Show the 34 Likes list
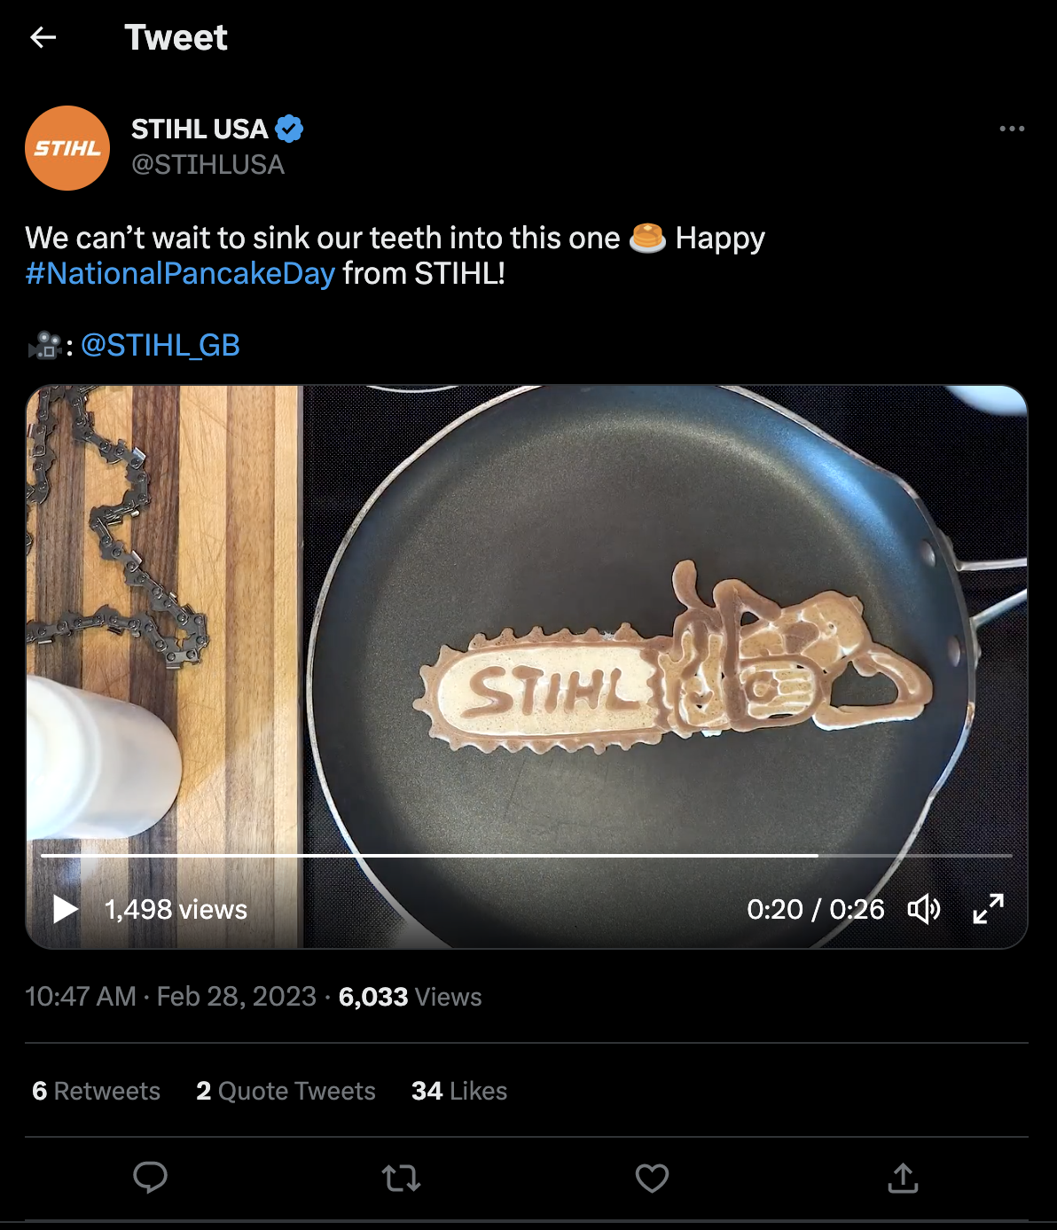 (x=458, y=1091)
